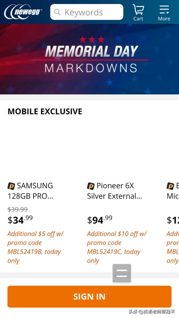Open Pioneer 6X Silver External product
The height and width of the screenshot is (318, 179).
click(x=114, y=191)
